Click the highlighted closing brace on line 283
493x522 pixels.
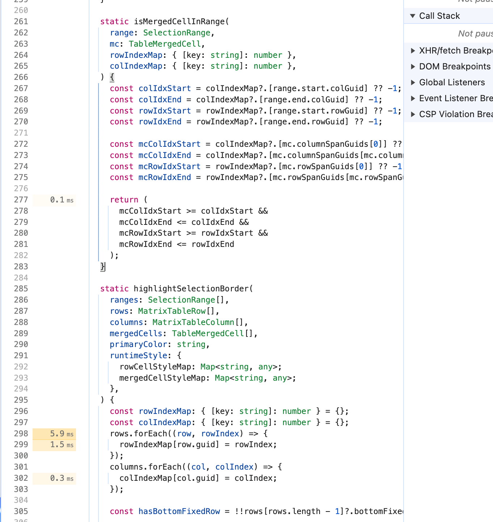(x=103, y=266)
